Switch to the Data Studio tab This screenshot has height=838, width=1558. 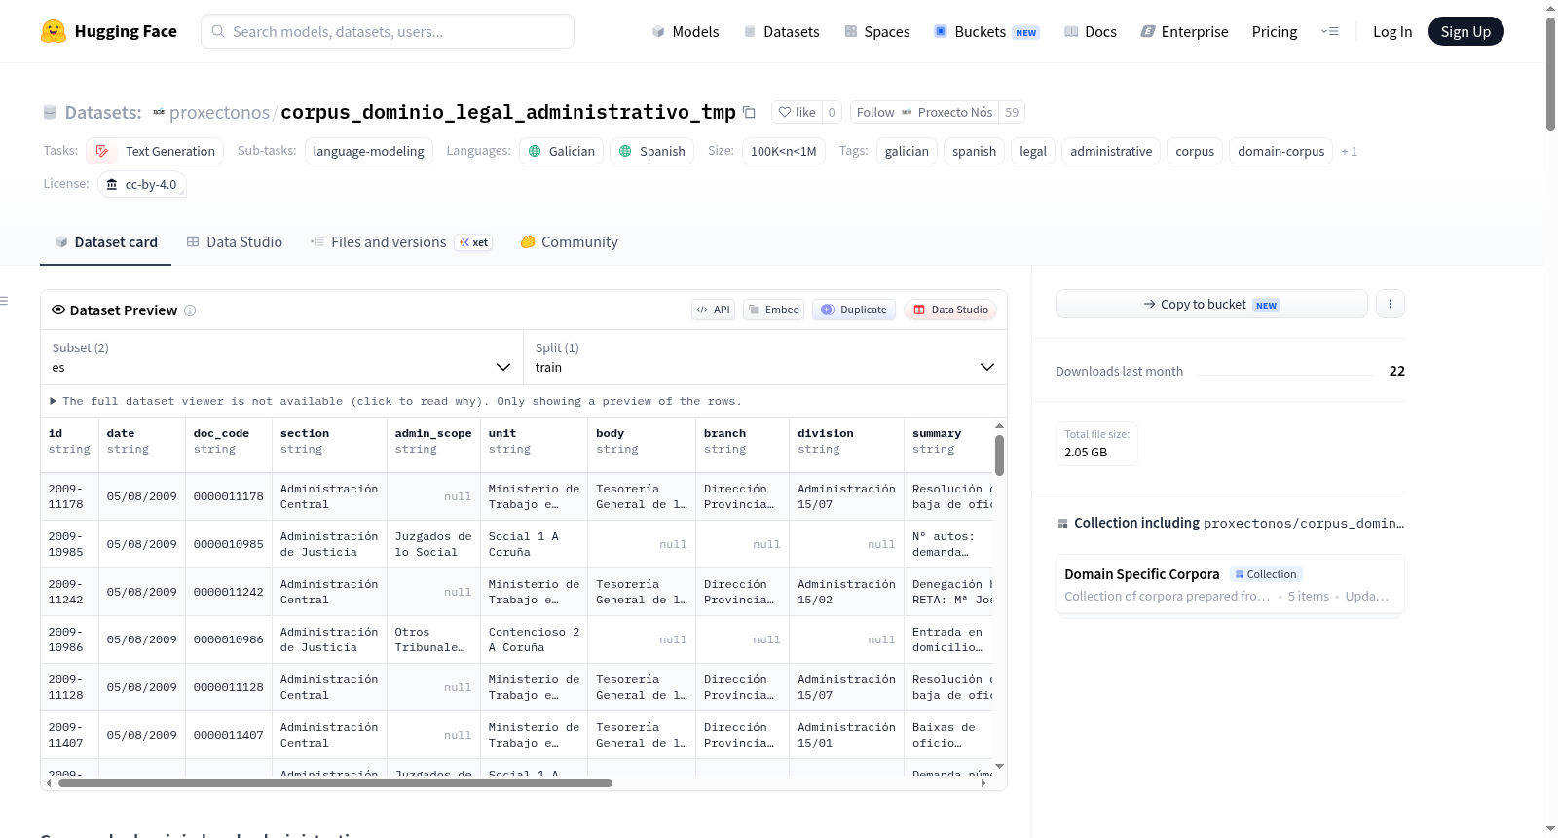click(234, 241)
